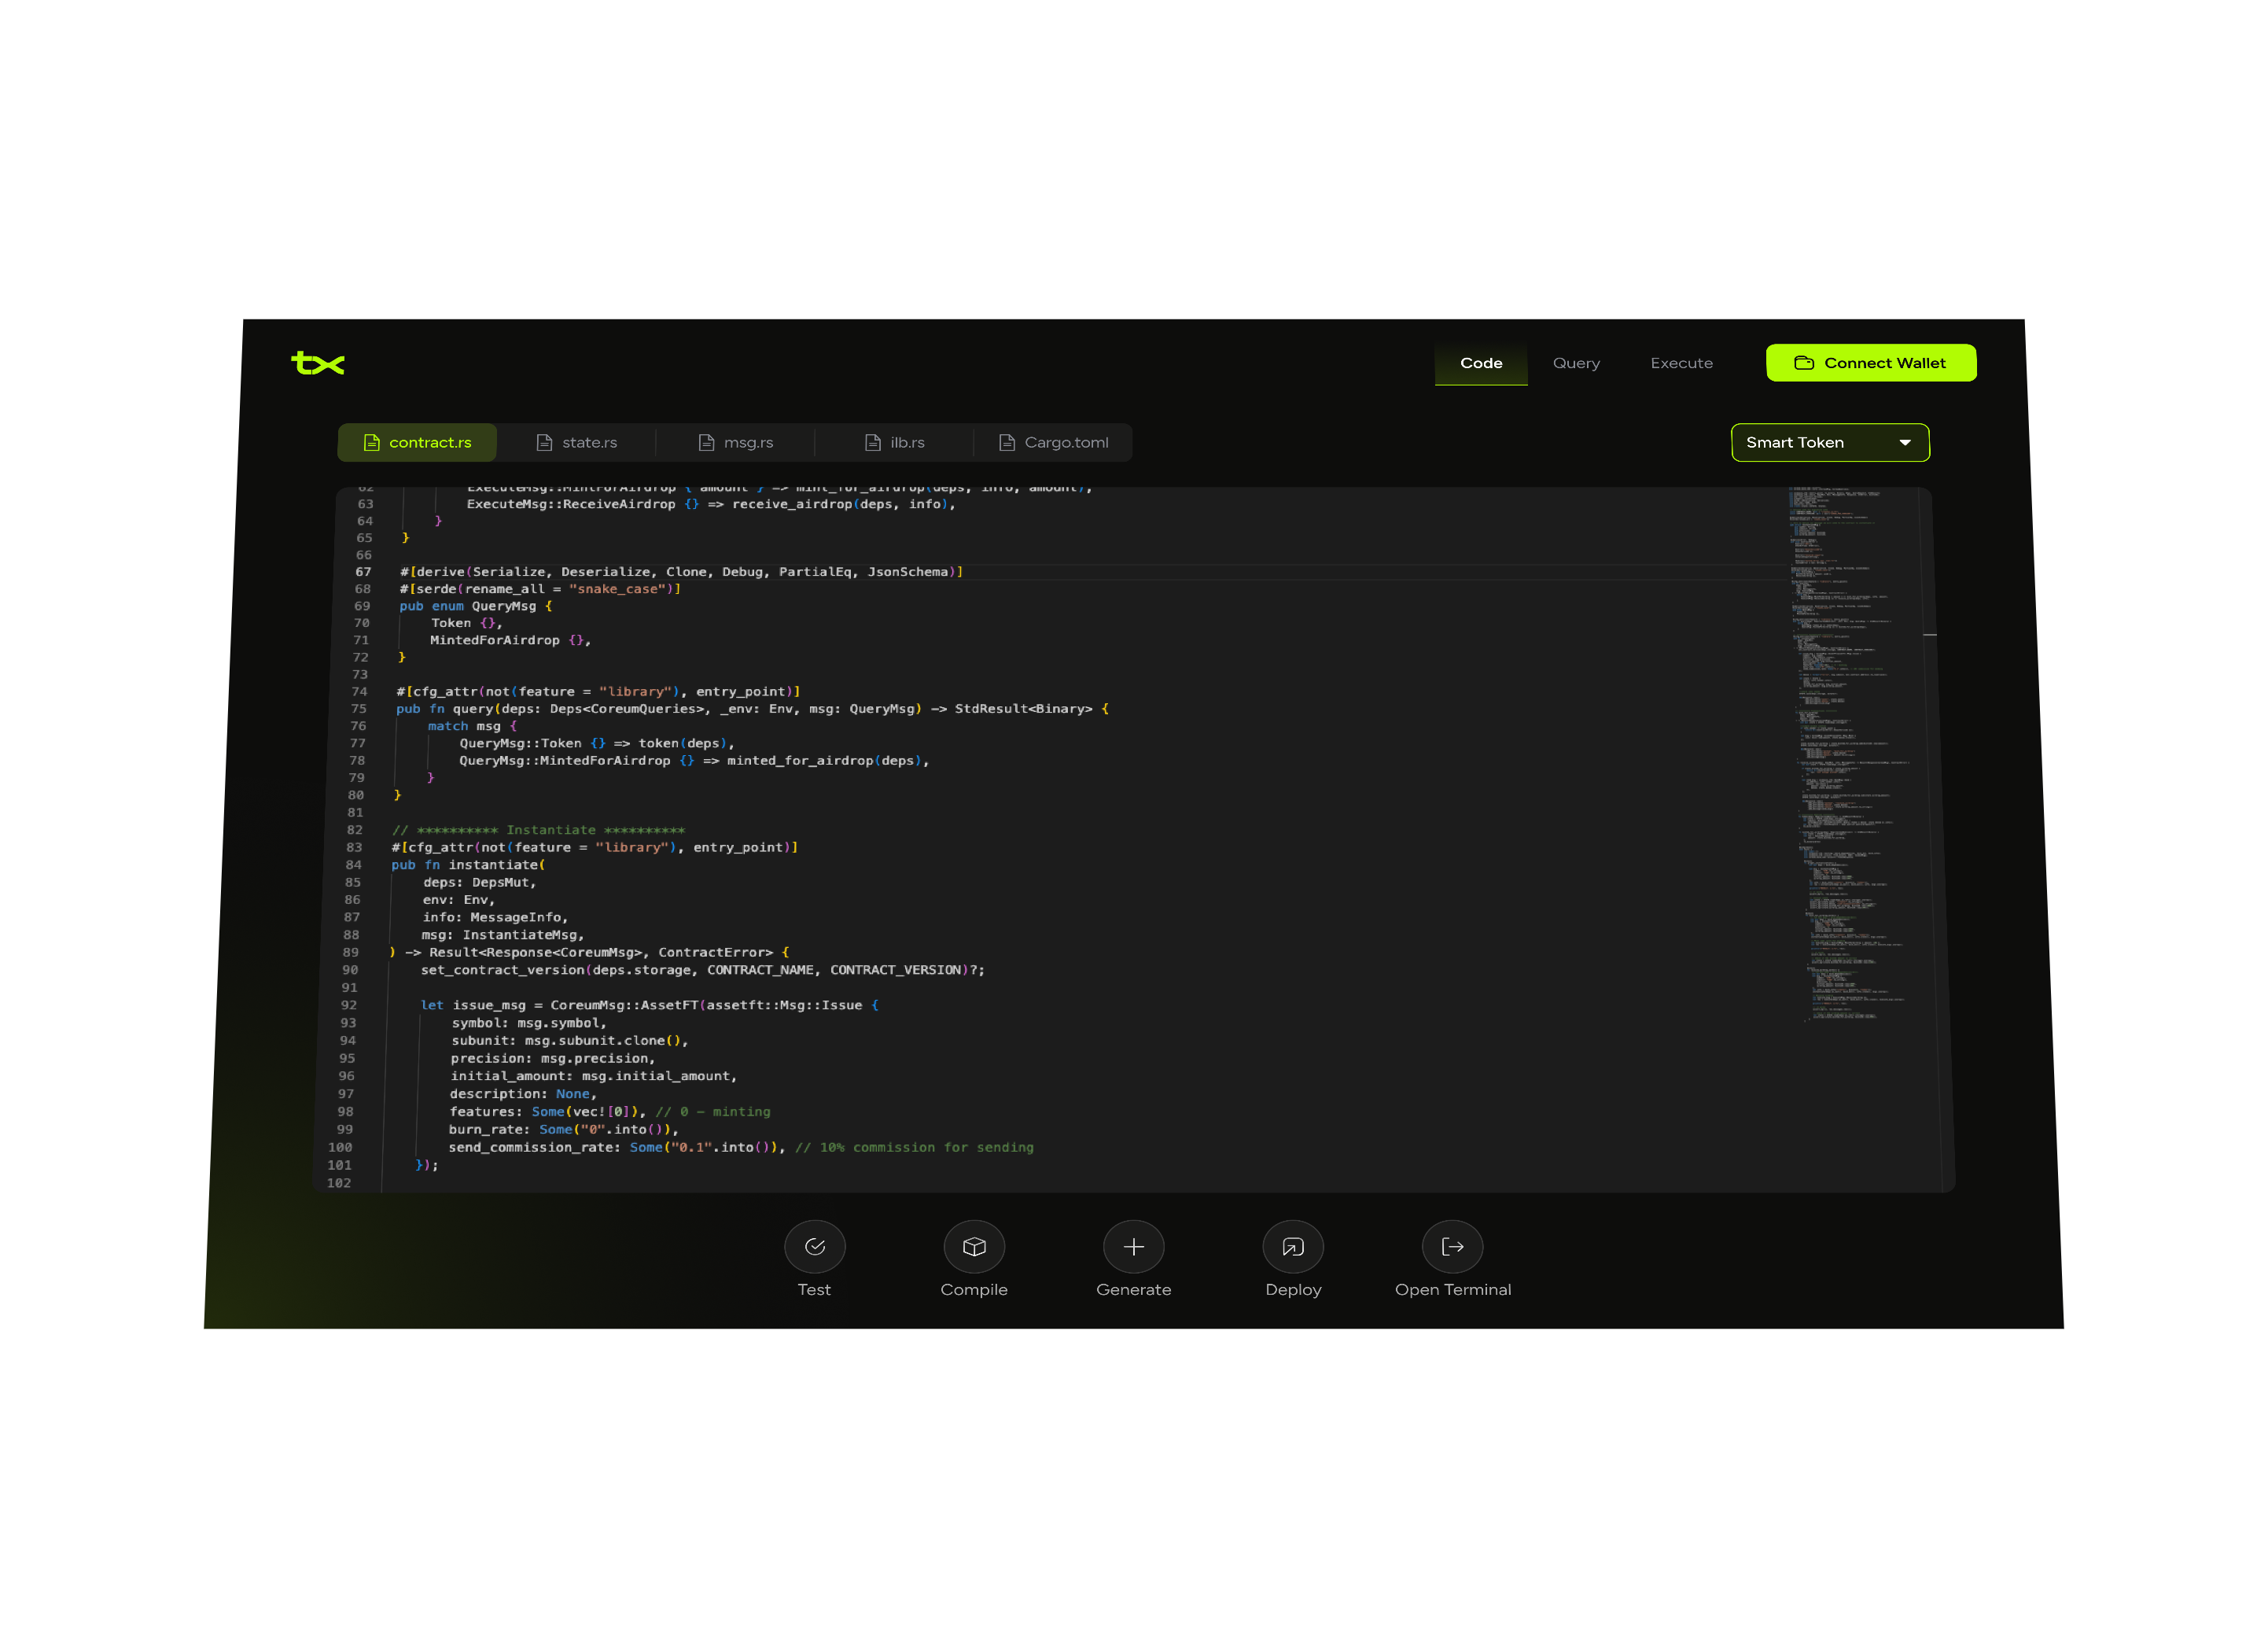Switch to the Query view
This screenshot has height=1626, width=2268.
1576,363
